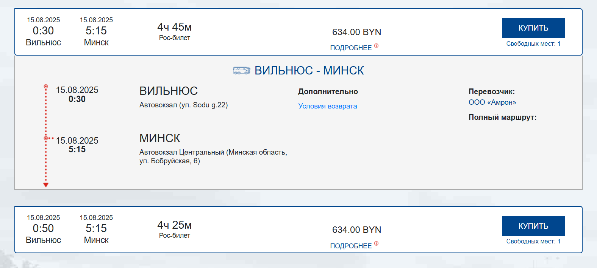Viewport: 597px width, 268px height.
Task: Click the ВИЛЬНЮС - МИНСК route heading
Action: coord(309,71)
